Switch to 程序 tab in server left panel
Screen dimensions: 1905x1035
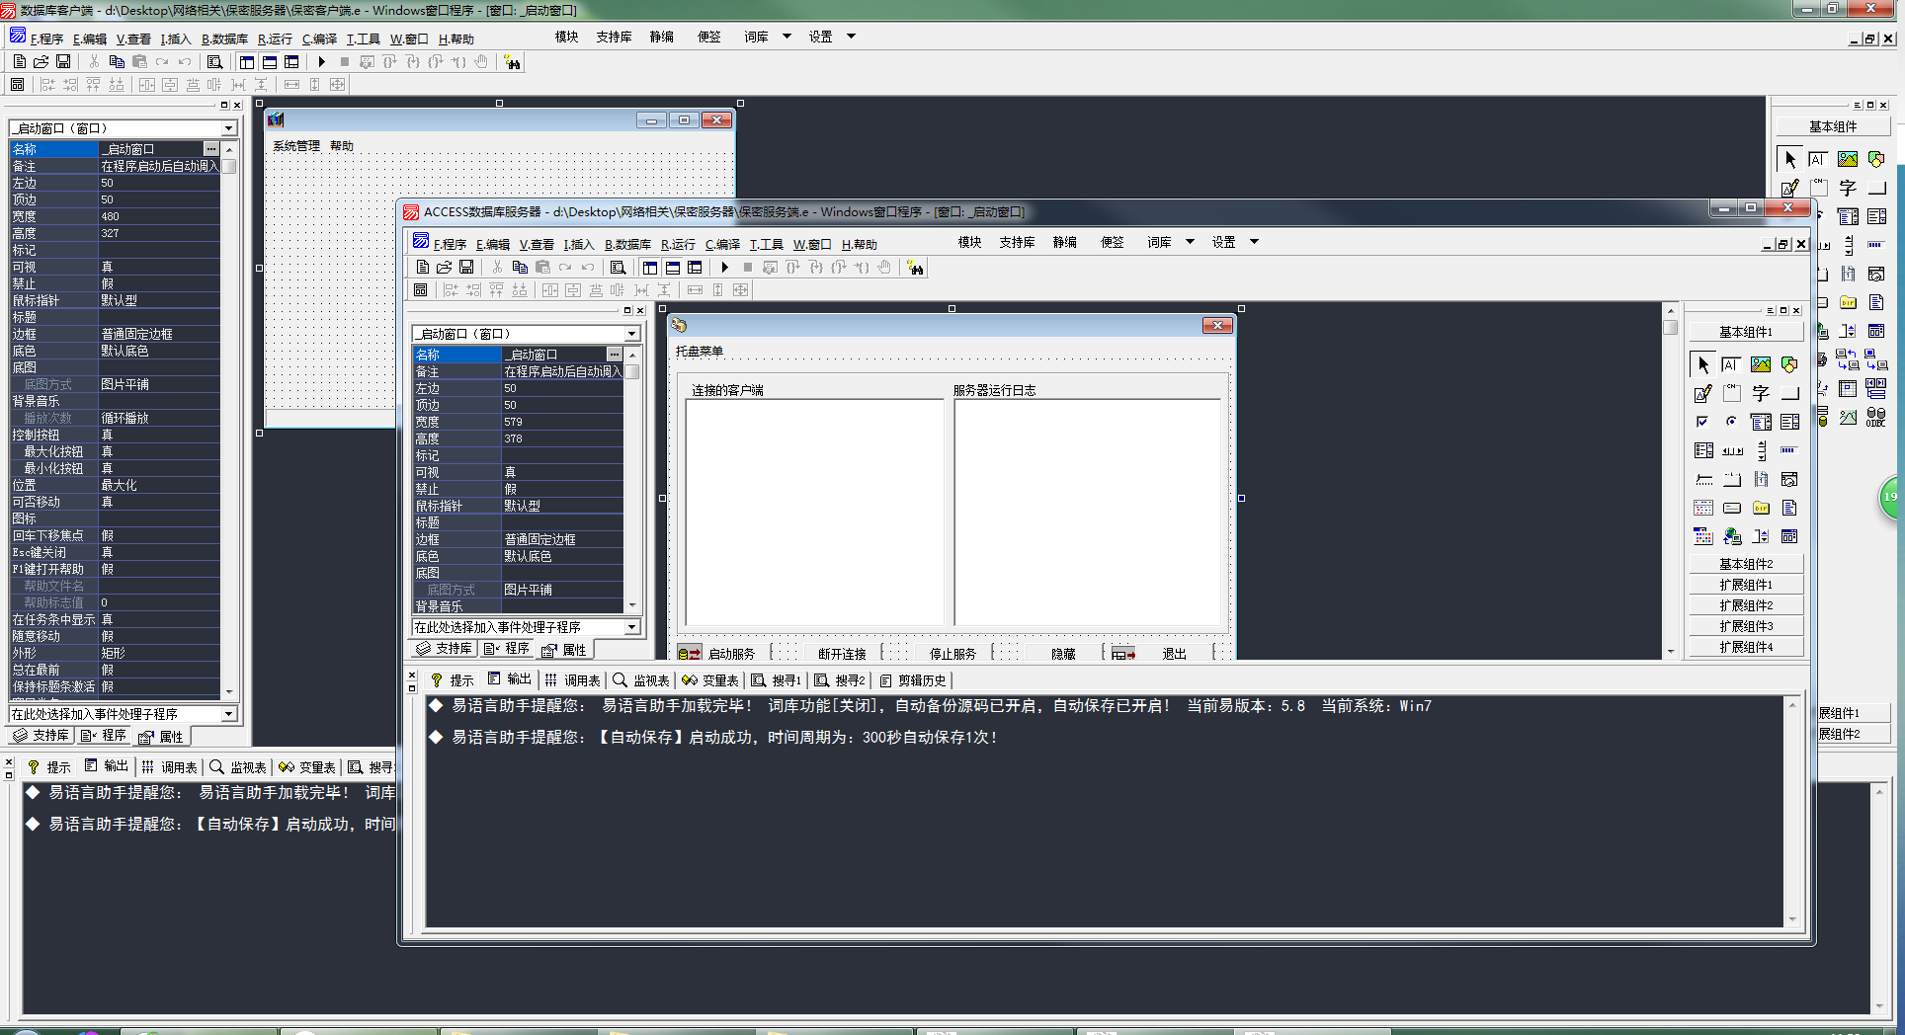click(509, 649)
